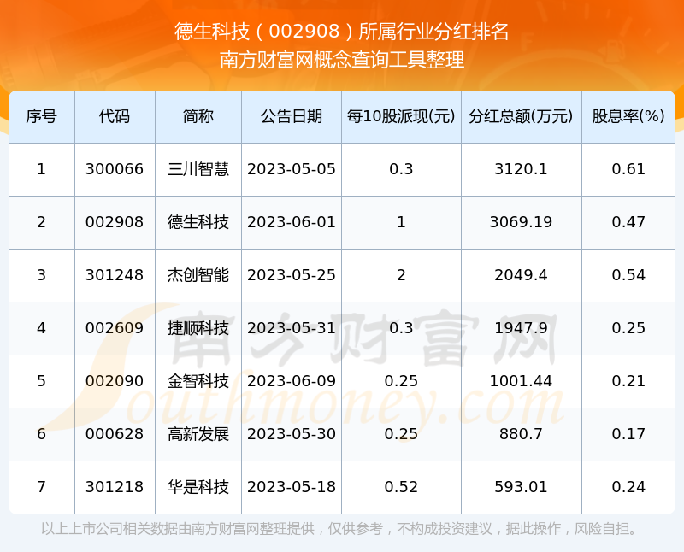This screenshot has height=552, width=684.
Task: Click stock code 002090
Action: click(x=115, y=381)
